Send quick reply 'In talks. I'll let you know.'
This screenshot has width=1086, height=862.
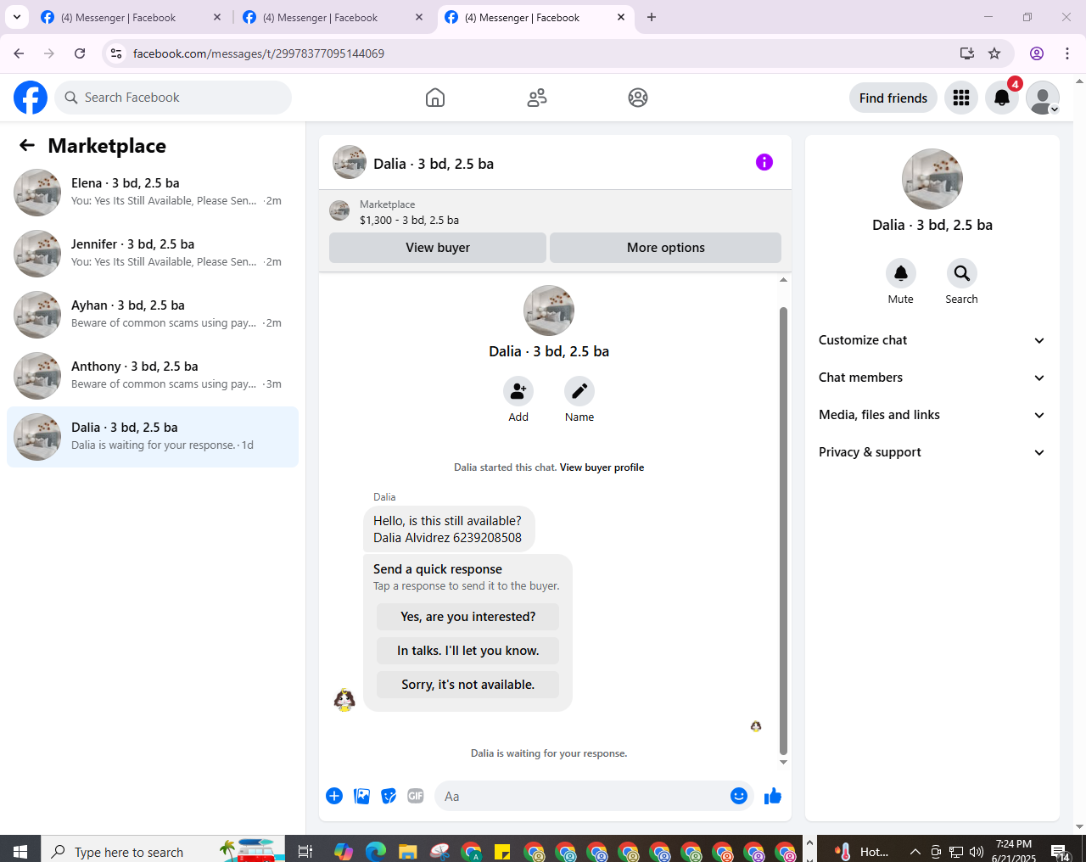click(x=468, y=651)
